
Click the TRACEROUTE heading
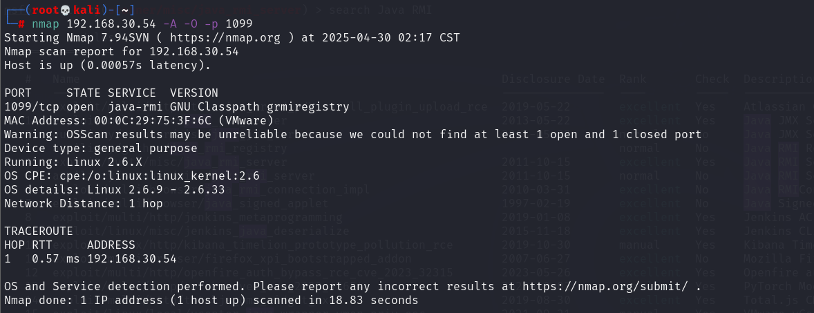pos(35,231)
